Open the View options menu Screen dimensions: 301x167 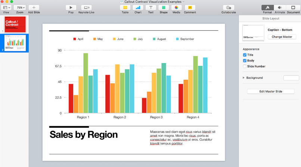click(6, 7)
